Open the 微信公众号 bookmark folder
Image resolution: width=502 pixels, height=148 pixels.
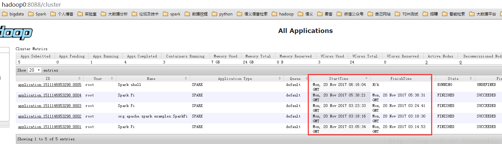350,14
